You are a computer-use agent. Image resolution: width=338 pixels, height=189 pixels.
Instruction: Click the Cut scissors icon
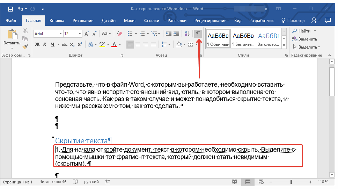coord(25,31)
